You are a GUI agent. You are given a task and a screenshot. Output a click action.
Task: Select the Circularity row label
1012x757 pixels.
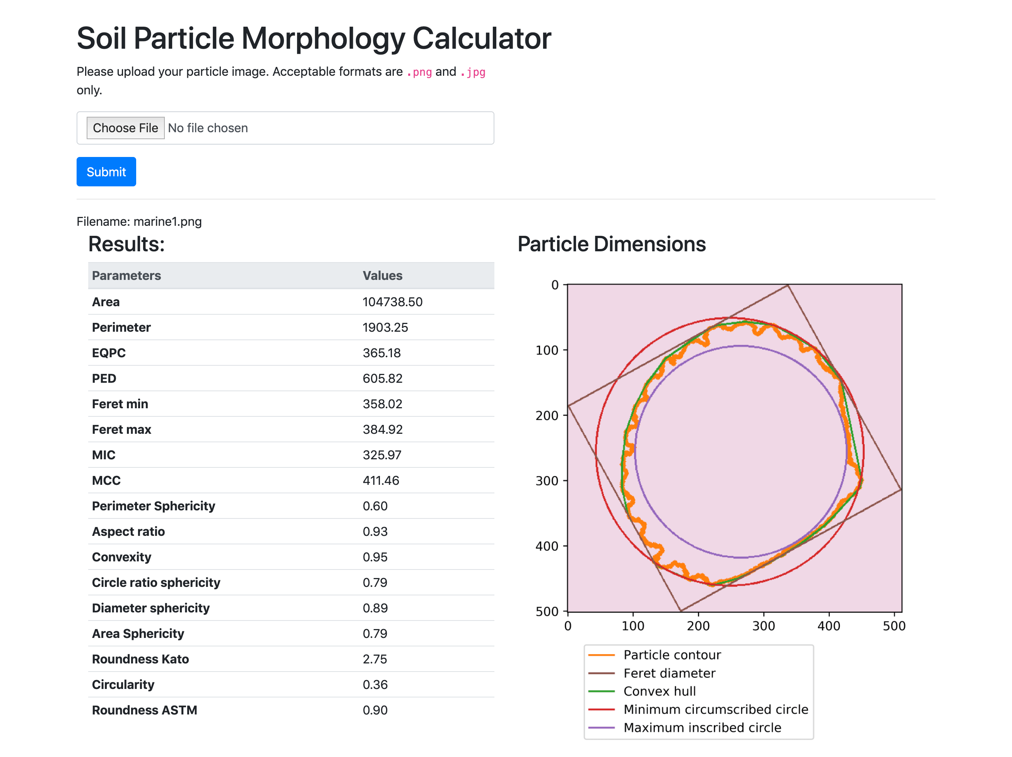tap(123, 686)
